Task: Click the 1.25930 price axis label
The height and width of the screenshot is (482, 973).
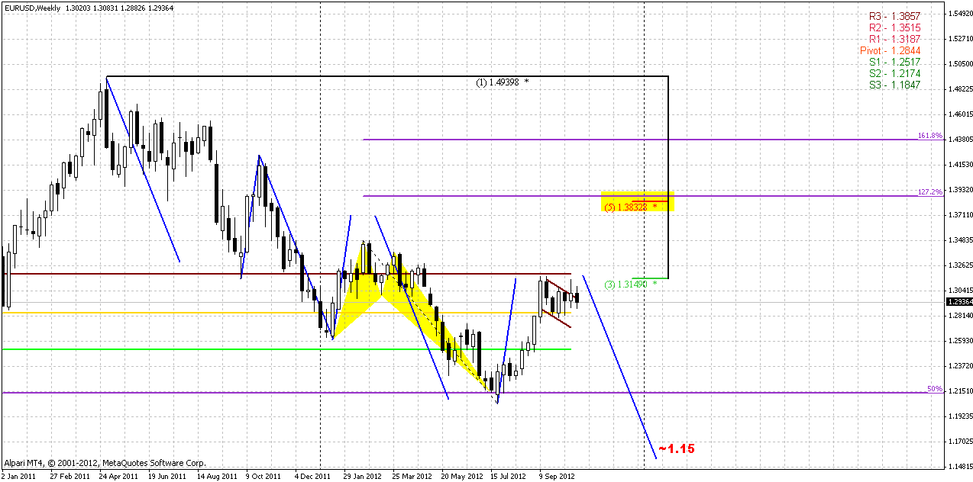Action: pos(960,341)
